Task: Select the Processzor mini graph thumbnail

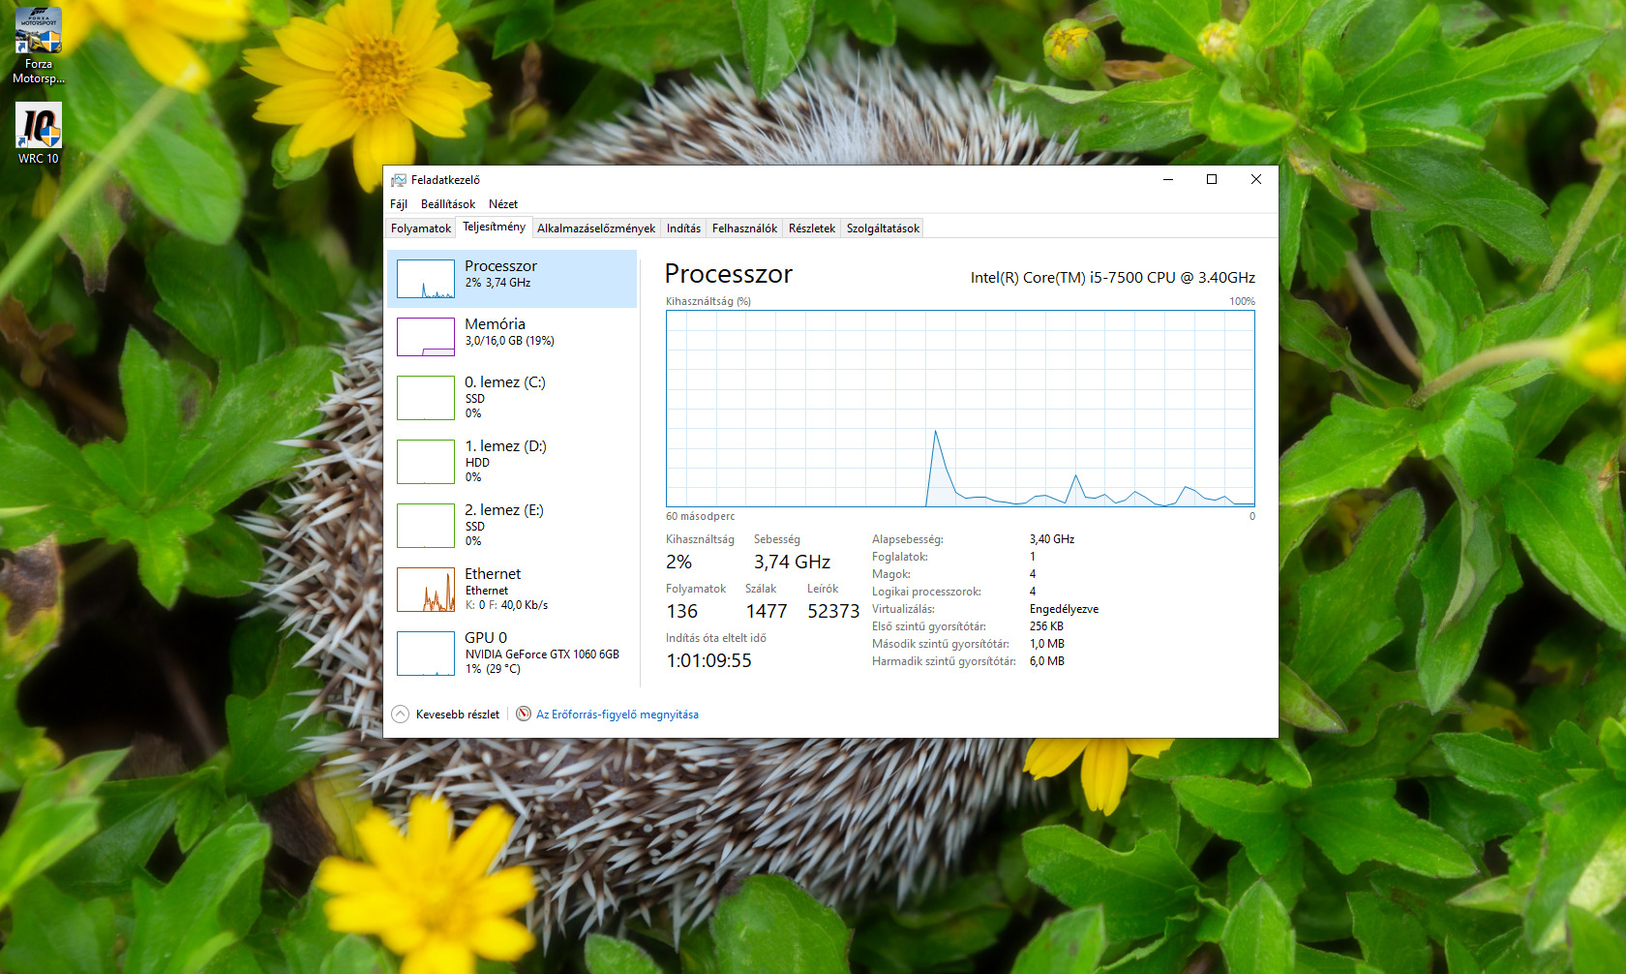Action: 426,279
